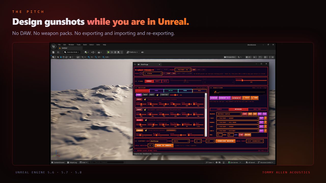Image resolution: width=326 pixels, height=183 pixels.
Task: Click the Variation slider
Action: [x=251, y=80]
